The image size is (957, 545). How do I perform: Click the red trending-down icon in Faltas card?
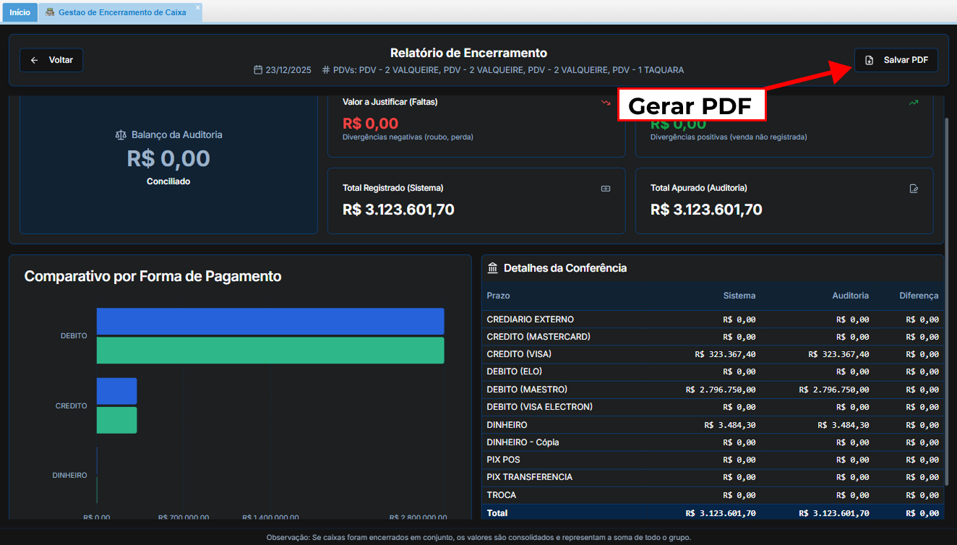pos(606,103)
